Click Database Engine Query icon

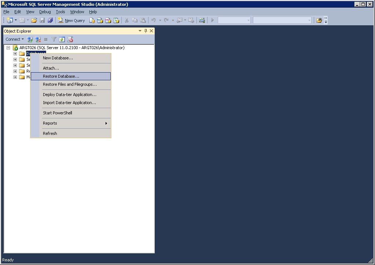pos(92,21)
